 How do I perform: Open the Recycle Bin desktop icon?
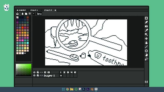[6, 7]
